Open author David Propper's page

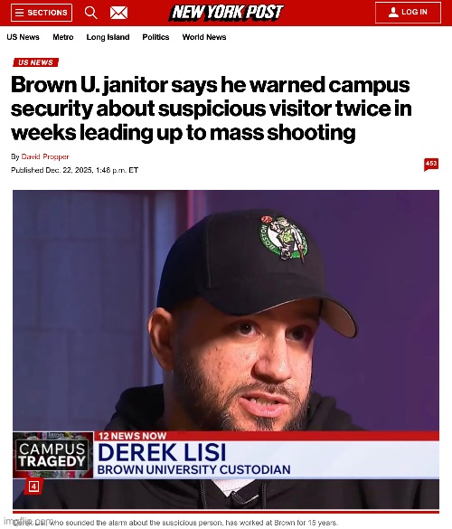[45, 156]
